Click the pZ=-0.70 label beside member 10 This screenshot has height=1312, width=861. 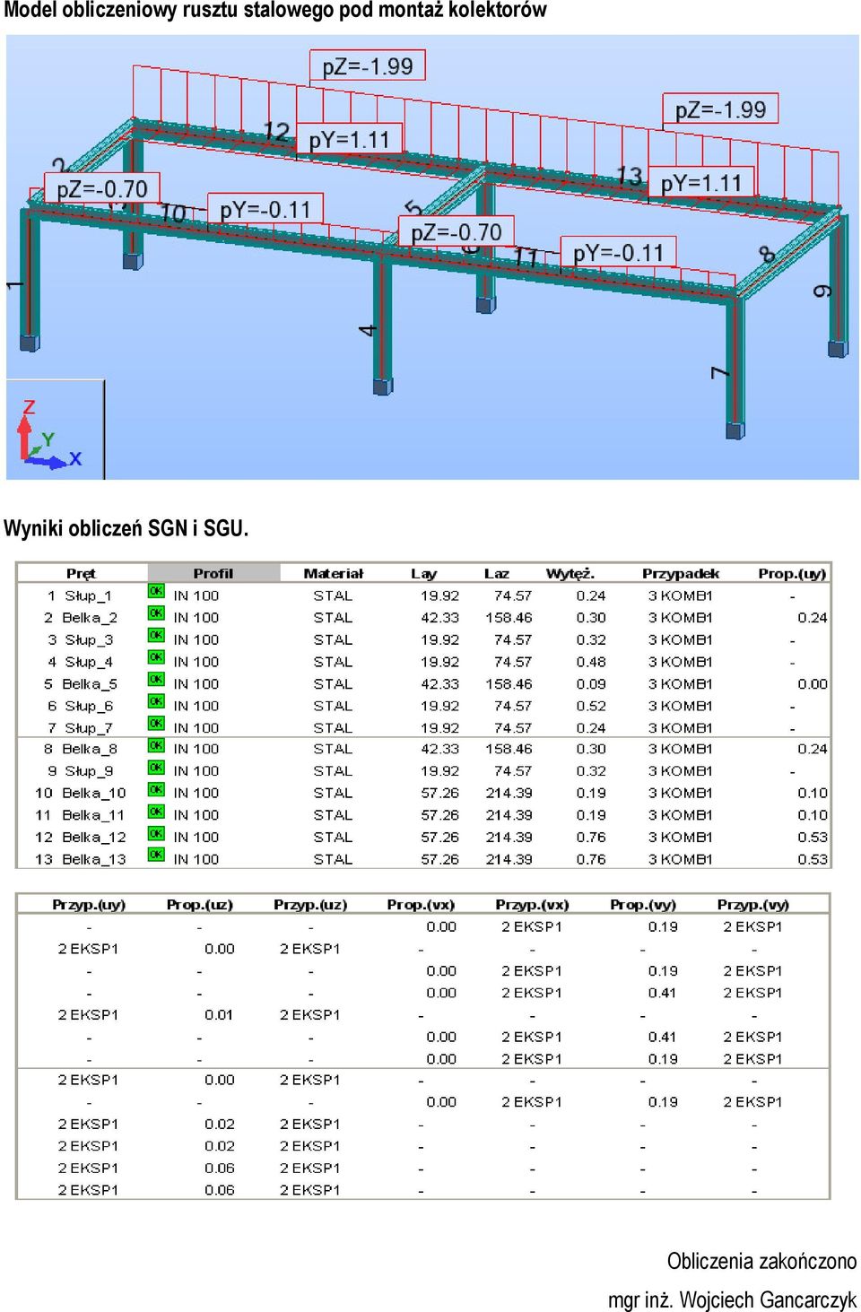coord(102,189)
